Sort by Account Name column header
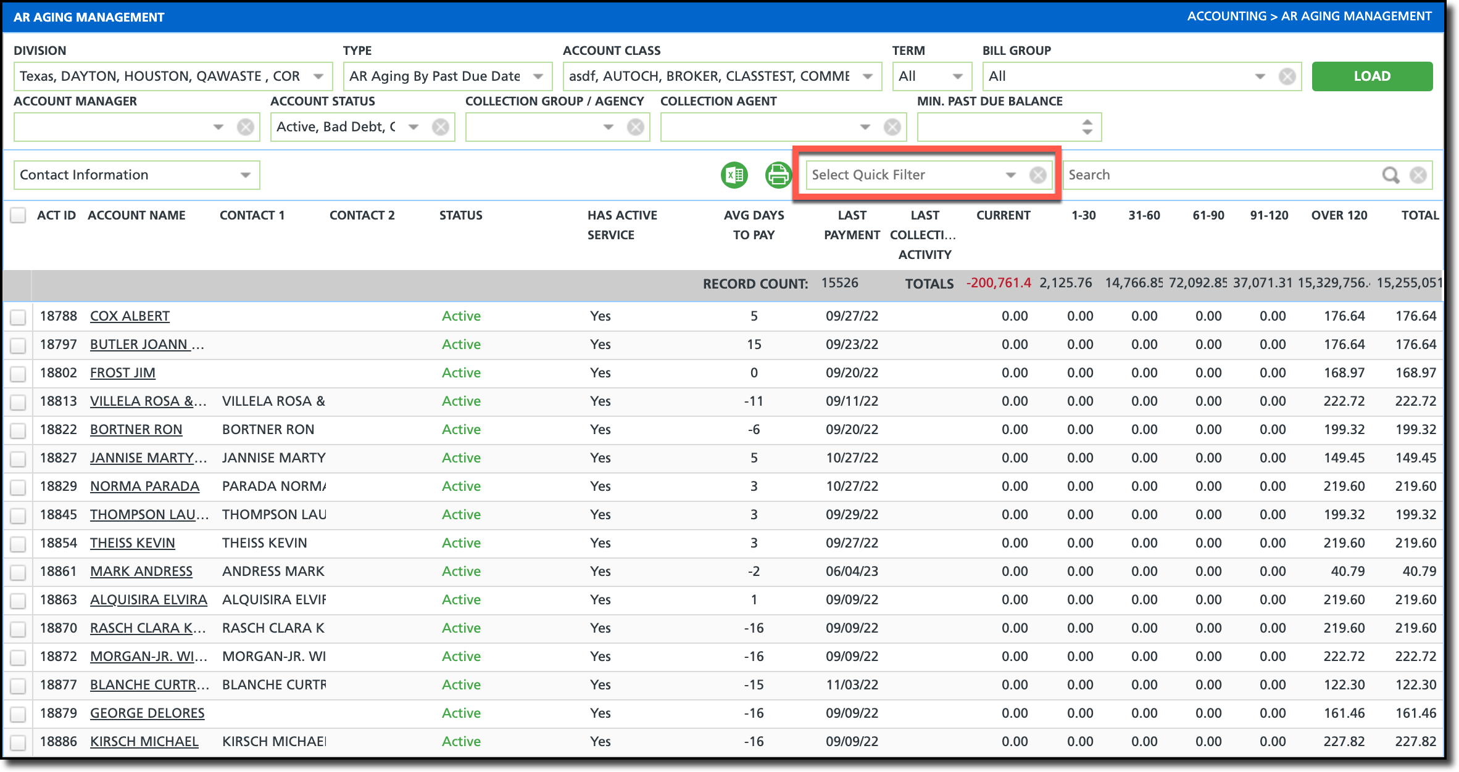Screen dimensions: 1459x772 (x=136, y=215)
